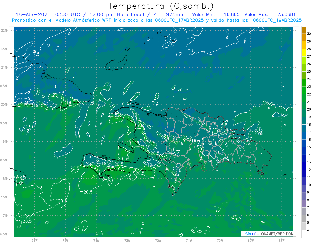
Task: Click the colorbar label '13'
Action: pos(309,162)
